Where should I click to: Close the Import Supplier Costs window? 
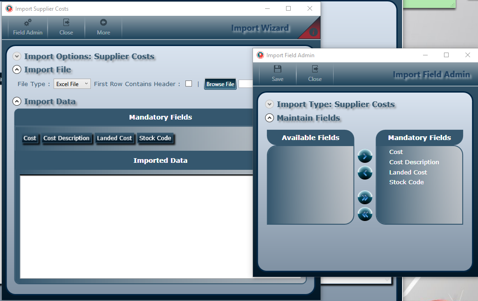[310, 8]
